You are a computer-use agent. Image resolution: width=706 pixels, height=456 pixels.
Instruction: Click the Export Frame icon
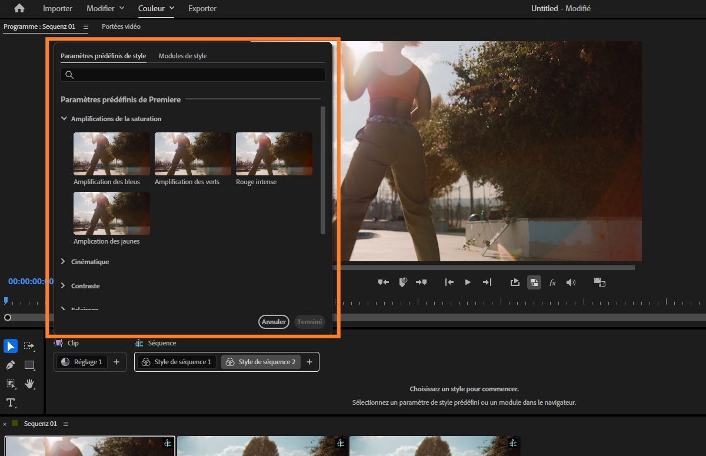[x=515, y=282]
